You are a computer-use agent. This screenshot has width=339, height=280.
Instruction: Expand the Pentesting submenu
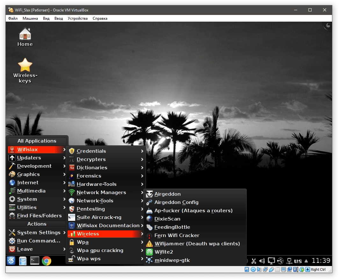[x=106, y=209]
